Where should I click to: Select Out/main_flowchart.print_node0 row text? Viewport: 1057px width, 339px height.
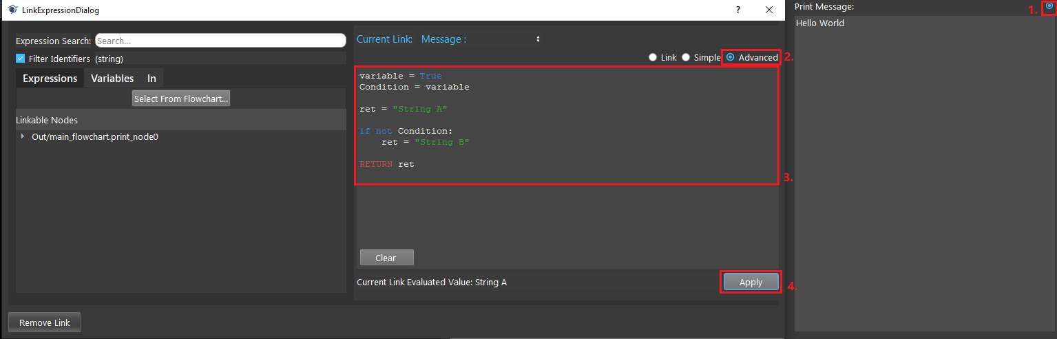[95, 136]
